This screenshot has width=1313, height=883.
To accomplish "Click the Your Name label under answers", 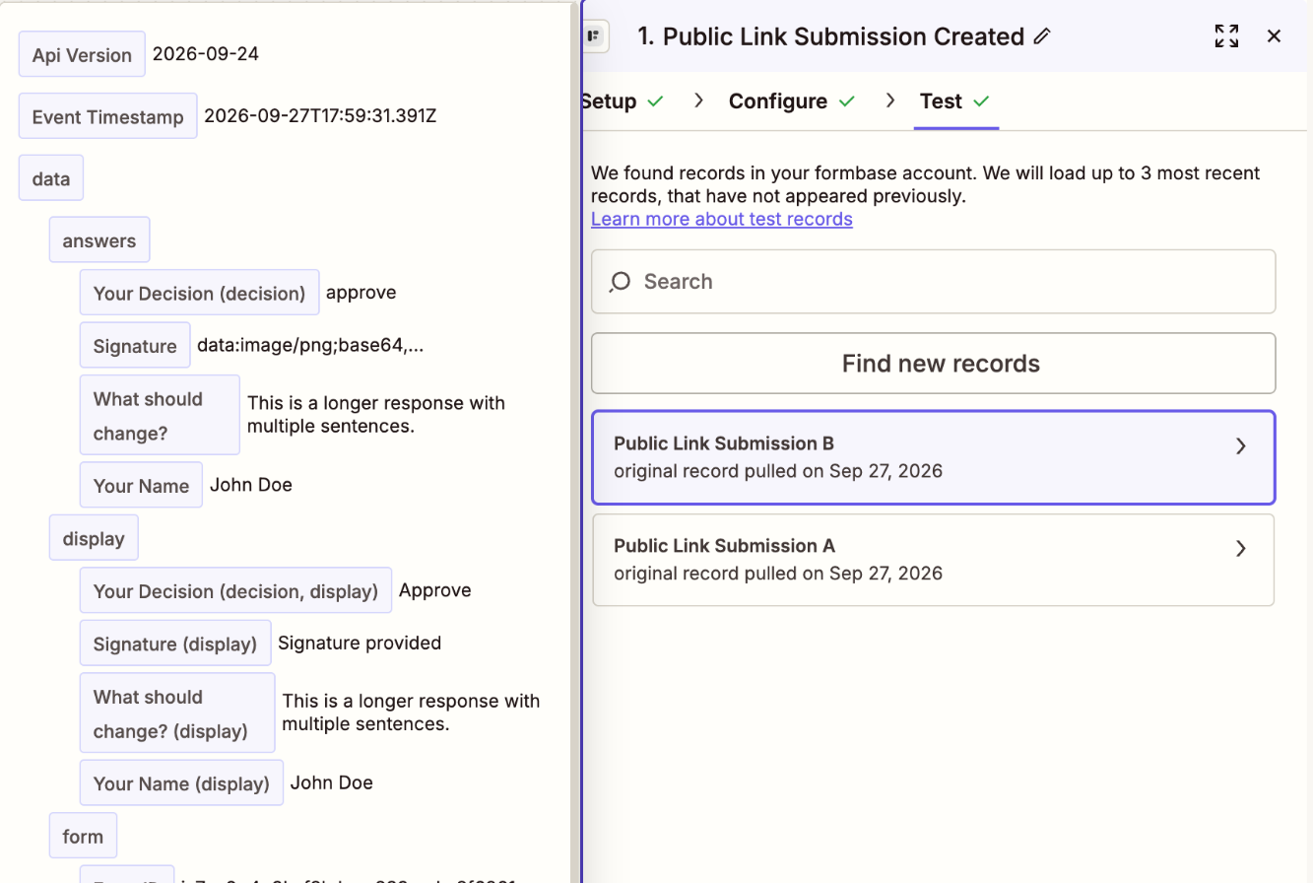I will pyautogui.click(x=141, y=485).
